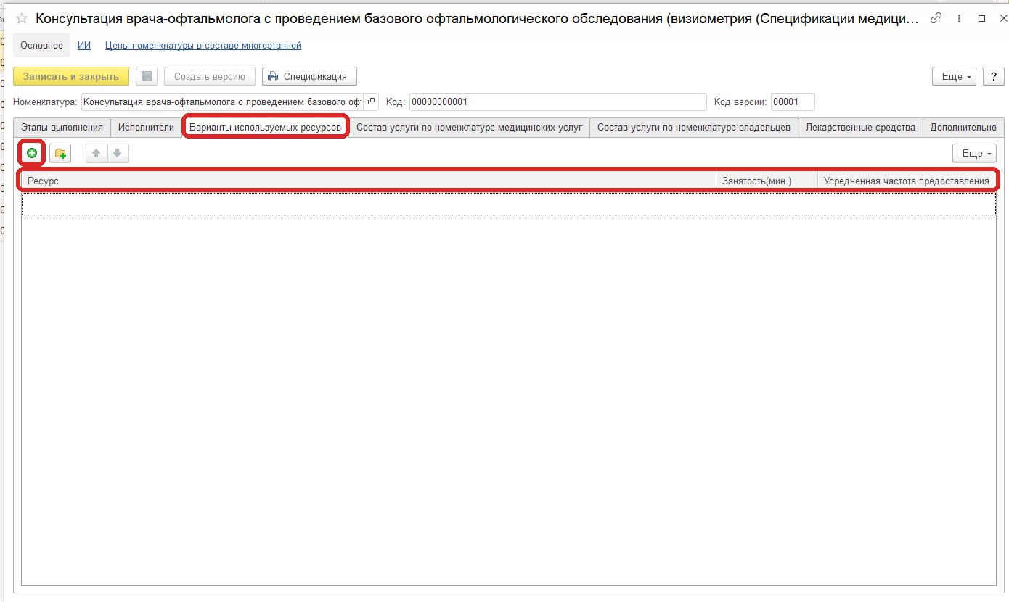Open Цены номенклатуры в составе многоэтапной link
This screenshot has height=602, width=1009.
[203, 46]
